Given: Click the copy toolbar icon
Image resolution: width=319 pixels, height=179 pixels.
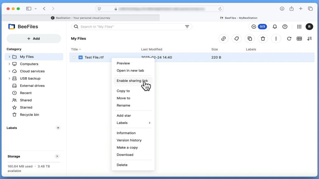Looking at the screenshot, I should pos(250,39).
